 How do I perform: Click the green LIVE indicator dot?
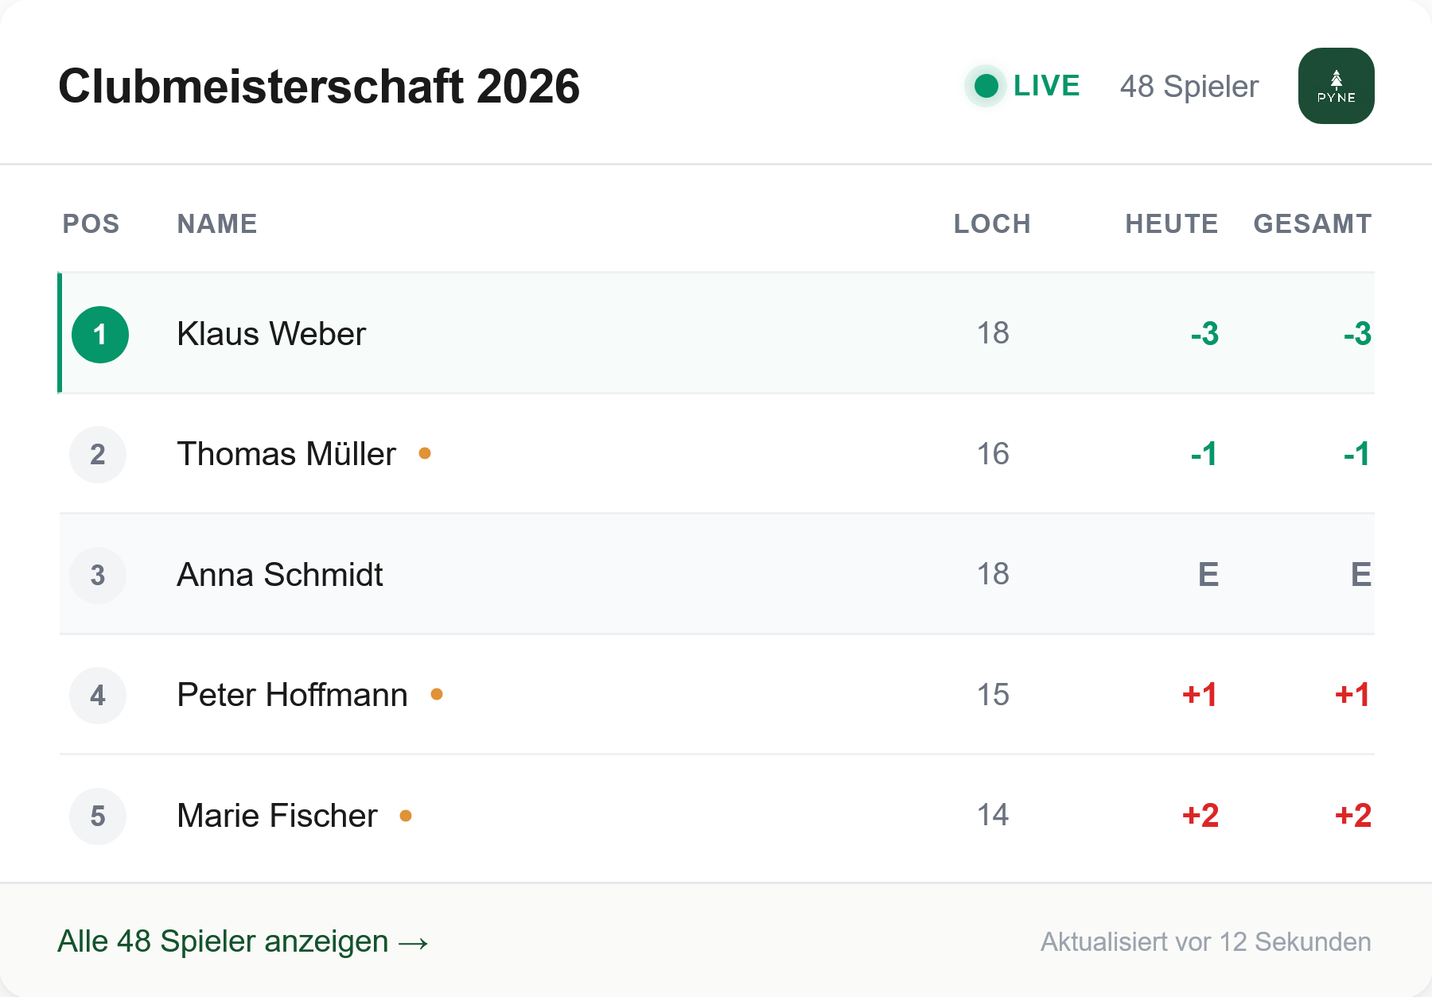click(x=986, y=86)
